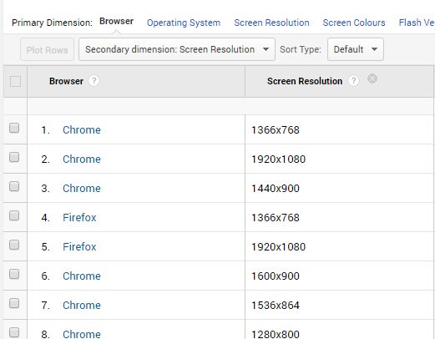This screenshot has height=339, width=435.
Task: Open Chrome link in row 1
Action: (82, 130)
